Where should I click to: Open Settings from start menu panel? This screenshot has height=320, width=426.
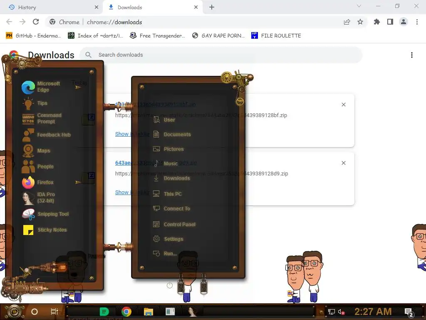pyautogui.click(x=168, y=239)
